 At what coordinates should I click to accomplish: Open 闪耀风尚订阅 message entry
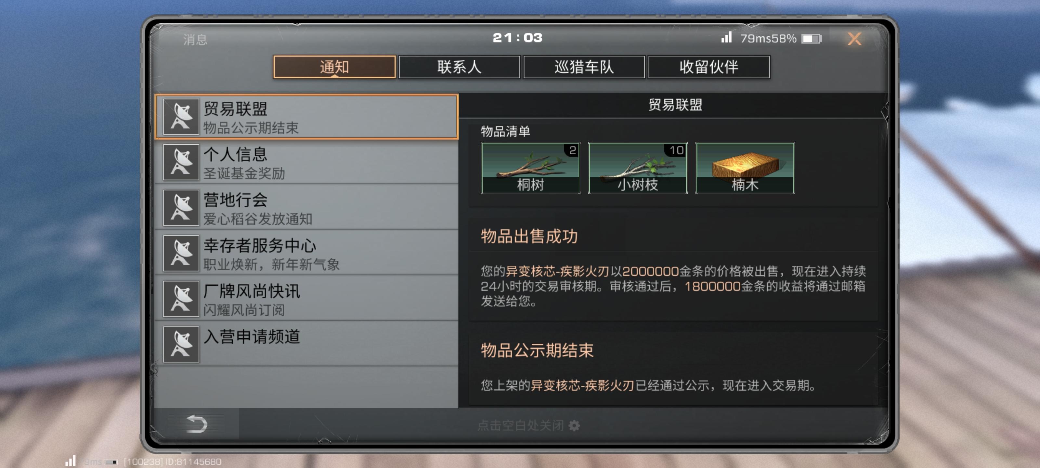(x=306, y=299)
